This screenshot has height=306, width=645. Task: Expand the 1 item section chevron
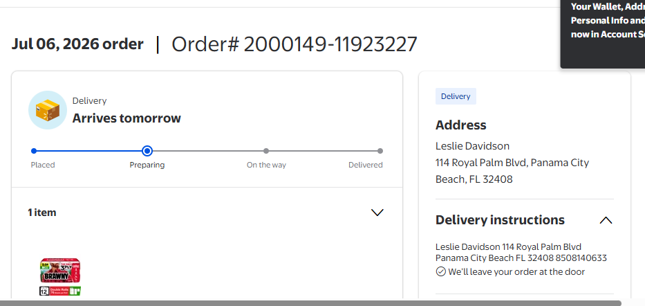coord(377,213)
